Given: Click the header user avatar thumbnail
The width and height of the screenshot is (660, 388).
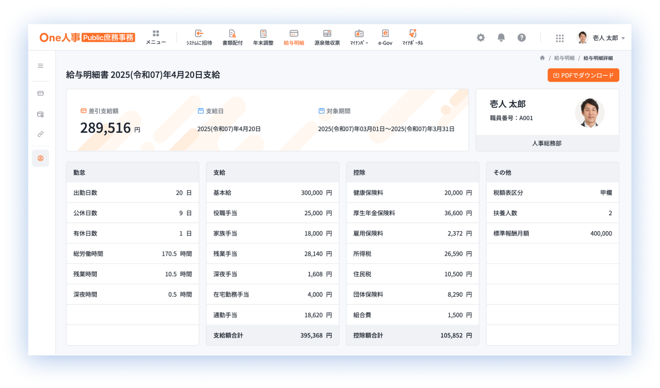Looking at the screenshot, I should click(583, 37).
